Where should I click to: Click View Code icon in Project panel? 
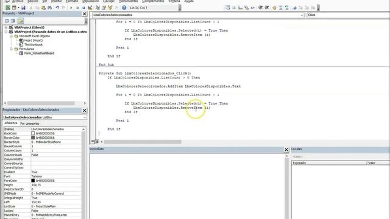[x=7, y=21]
